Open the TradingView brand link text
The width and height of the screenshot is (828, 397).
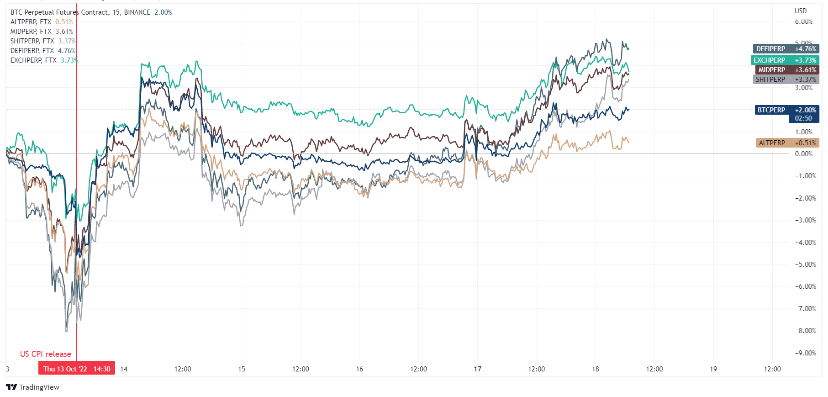[39, 387]
